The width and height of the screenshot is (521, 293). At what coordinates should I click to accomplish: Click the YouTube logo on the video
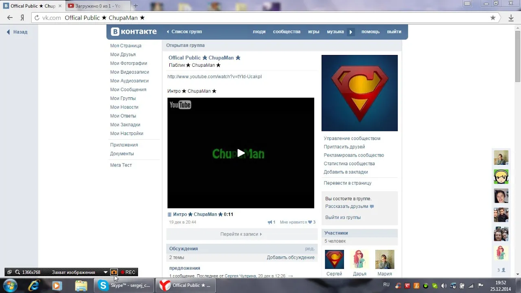pos(180,105)
